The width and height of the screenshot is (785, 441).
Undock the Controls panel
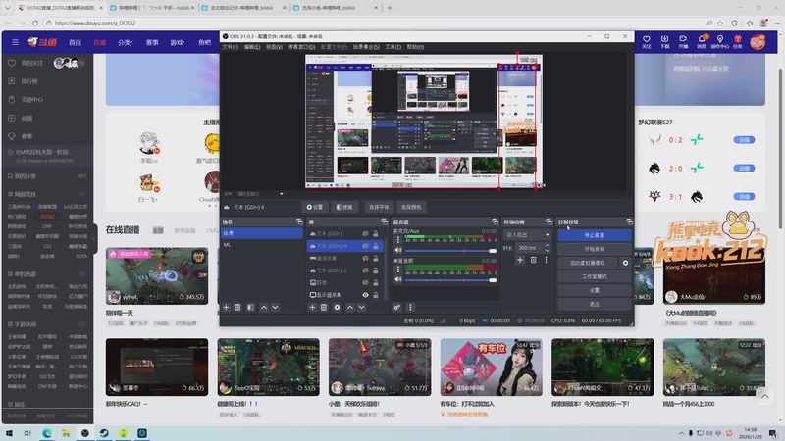629,221
